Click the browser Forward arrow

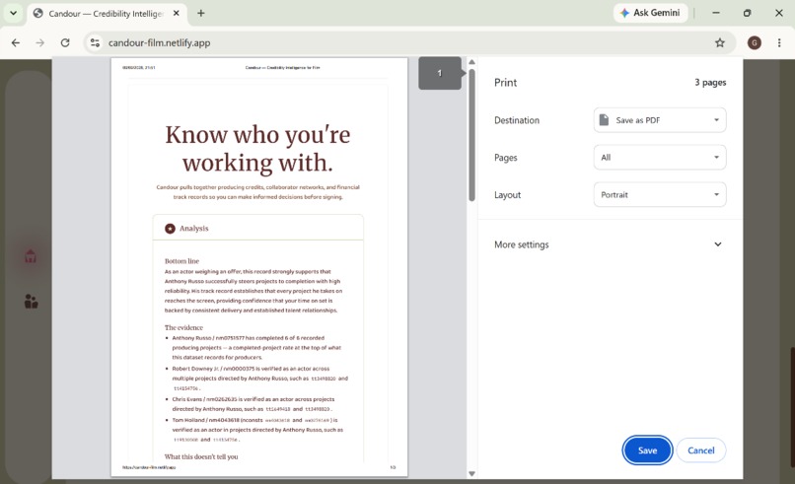(x=40, y=43)
